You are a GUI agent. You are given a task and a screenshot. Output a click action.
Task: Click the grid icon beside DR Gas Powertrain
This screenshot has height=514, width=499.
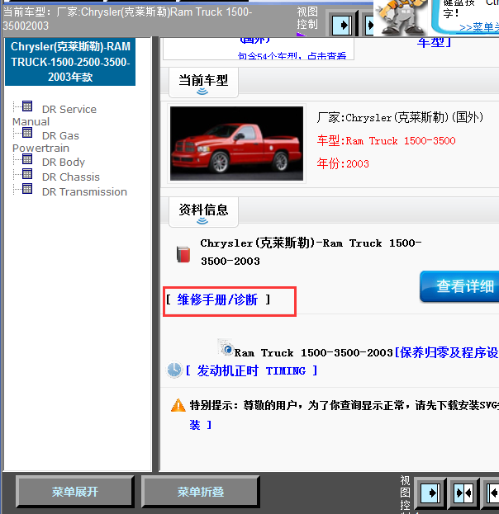click(27, 133)
